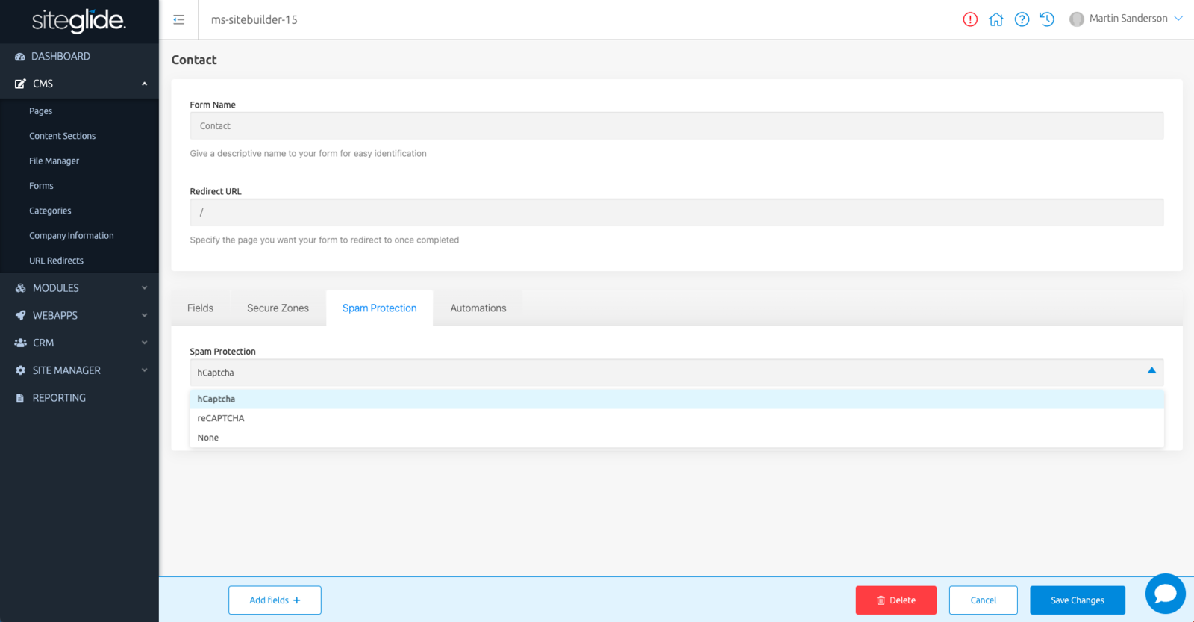Click the Save Changes button
The image size is (1194, 622).
click(x=1077, y=600)
